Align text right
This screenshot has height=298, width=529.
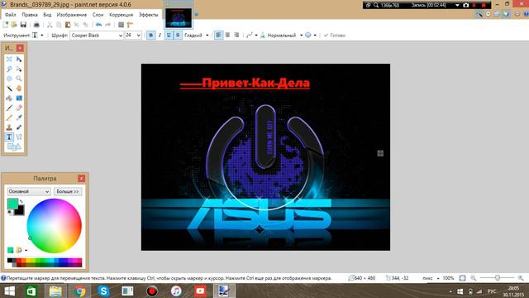pyautogui.click(x=236, y=35)
